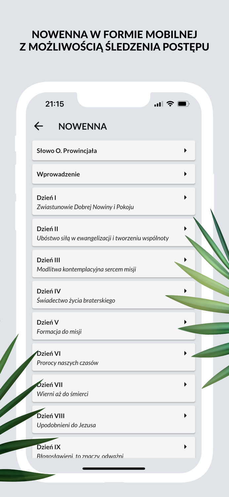Expand the Słowo O. Prowincjała entry
Image resolution: width=229 pixels, height=497 pixels.
[114, 150]
